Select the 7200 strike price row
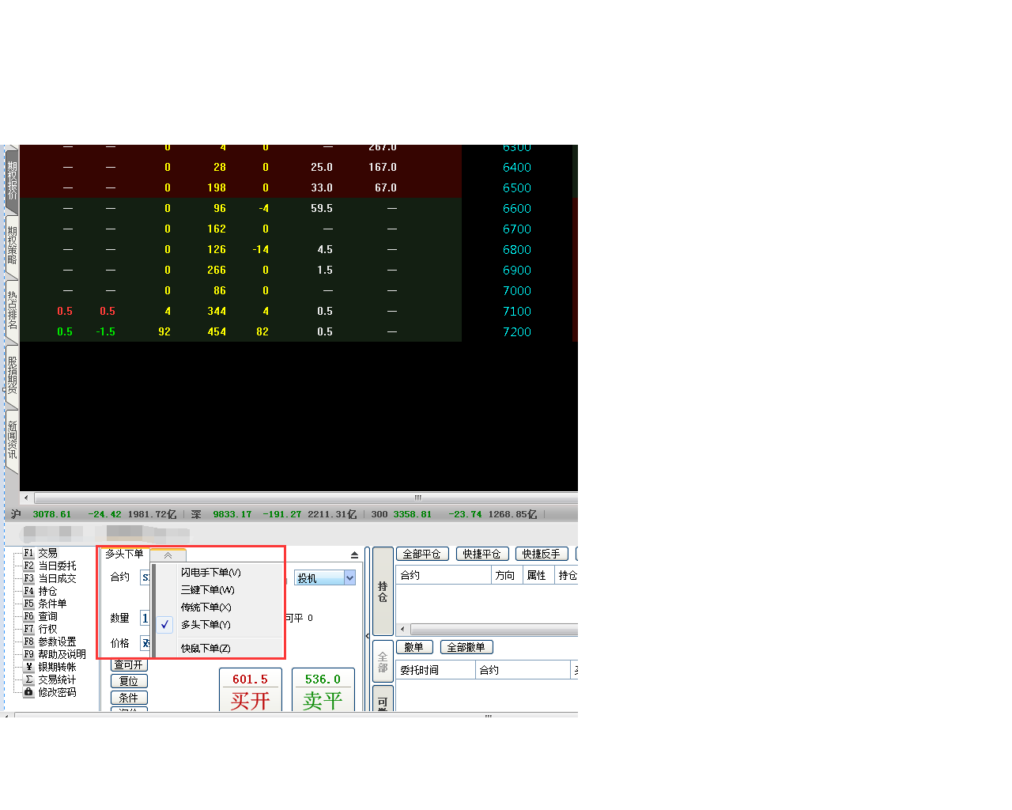1012x810 pixels. [516, 332]
